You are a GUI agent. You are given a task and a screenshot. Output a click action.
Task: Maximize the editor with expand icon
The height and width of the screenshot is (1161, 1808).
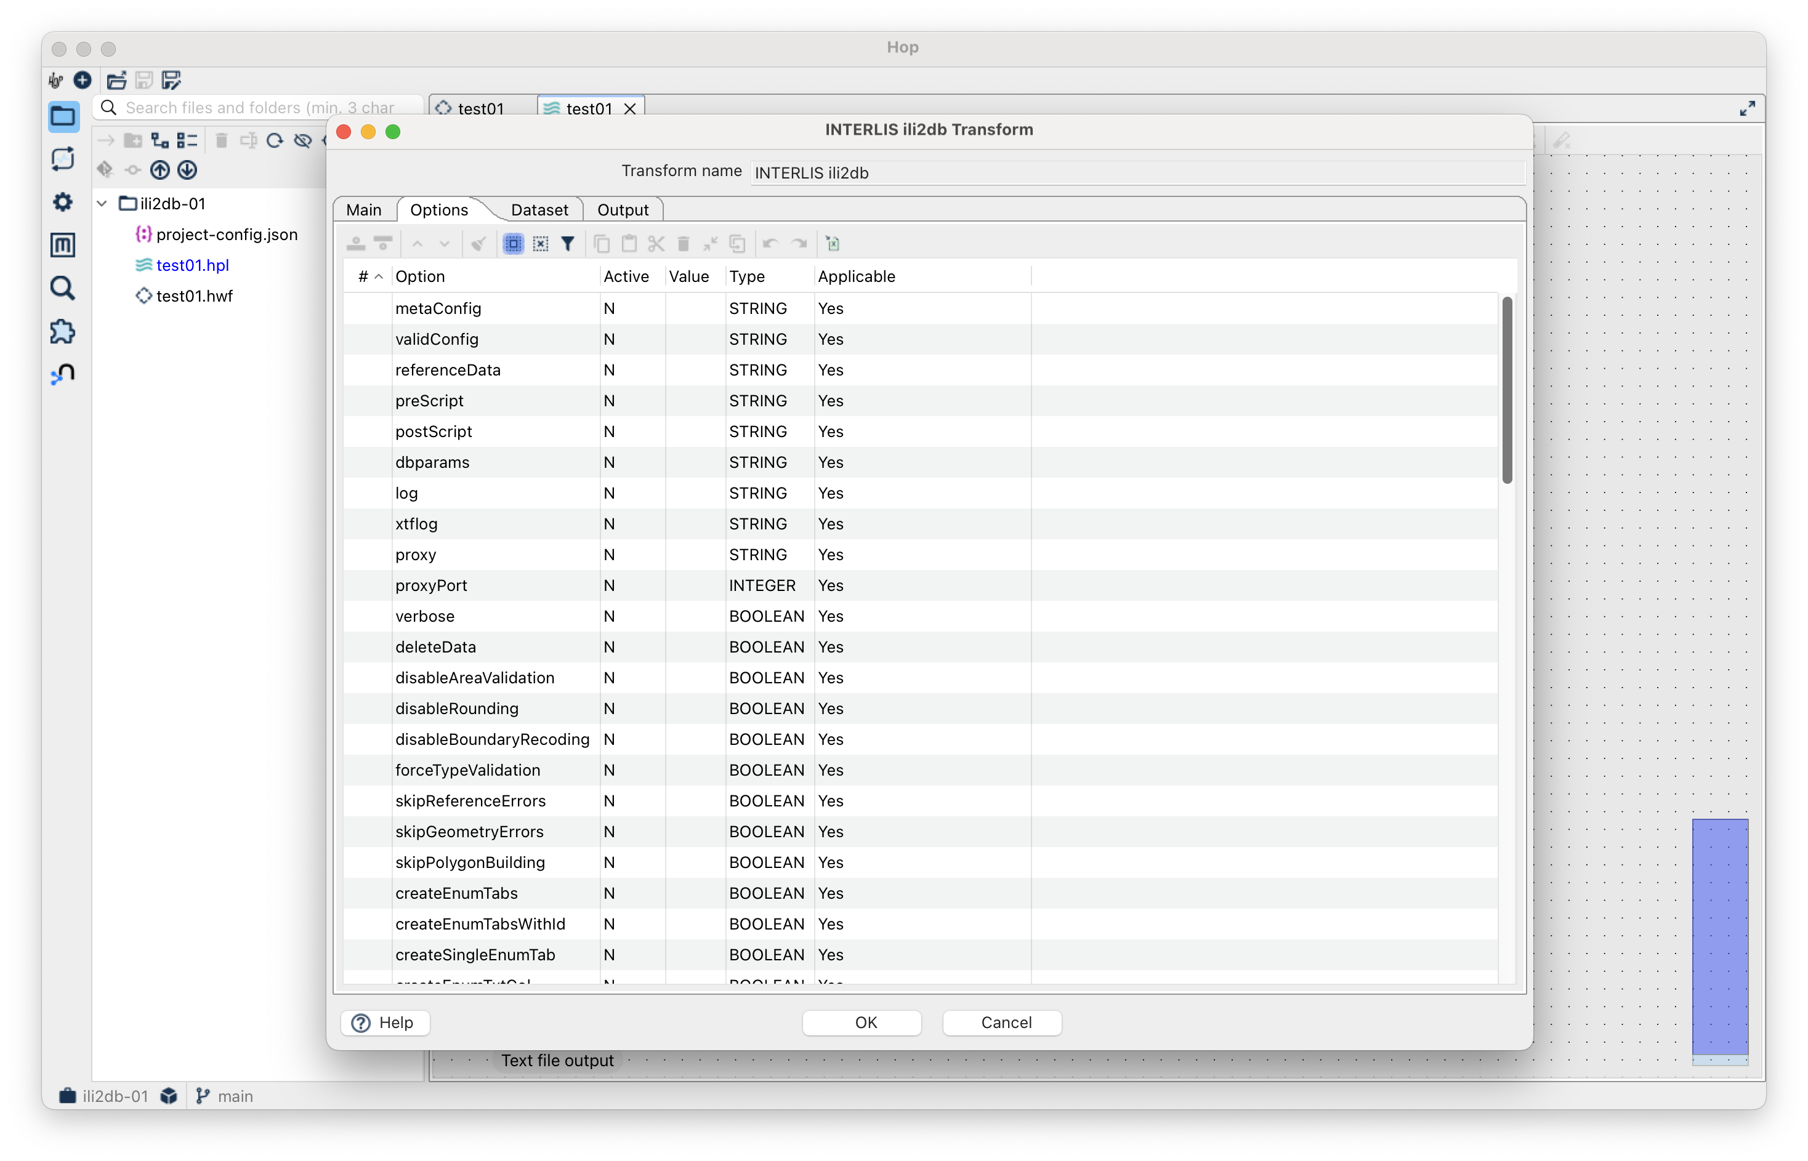tap(1747, 108)
